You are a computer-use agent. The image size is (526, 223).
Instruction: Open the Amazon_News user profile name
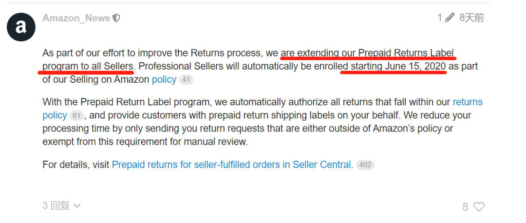point(76,18)
